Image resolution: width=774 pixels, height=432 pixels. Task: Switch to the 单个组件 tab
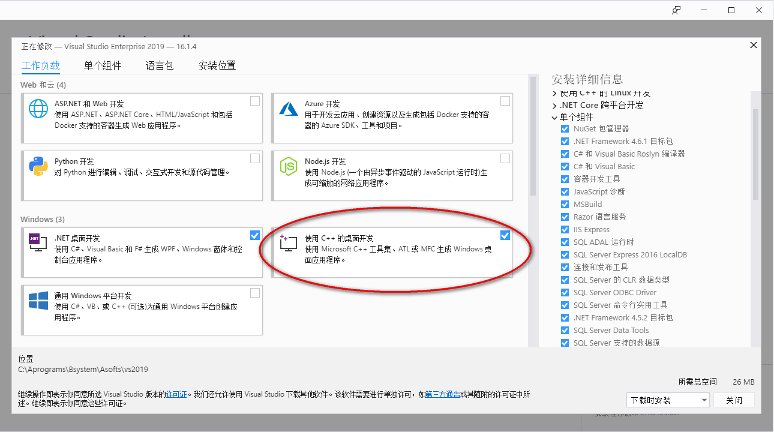[102, 65]
